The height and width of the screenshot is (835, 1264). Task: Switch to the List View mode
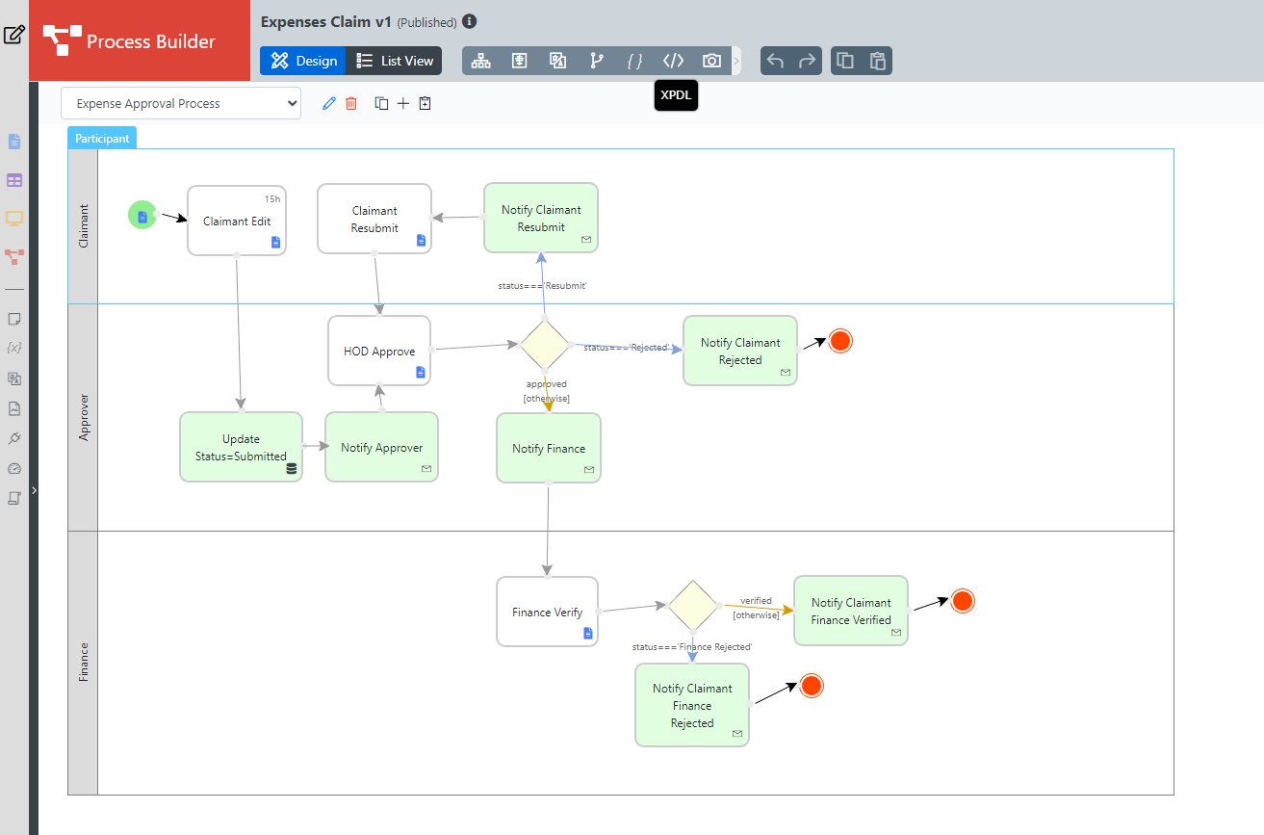pyautogui.click(x=395, y=61)
